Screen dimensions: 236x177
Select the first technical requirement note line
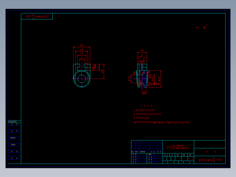[144, 110]
